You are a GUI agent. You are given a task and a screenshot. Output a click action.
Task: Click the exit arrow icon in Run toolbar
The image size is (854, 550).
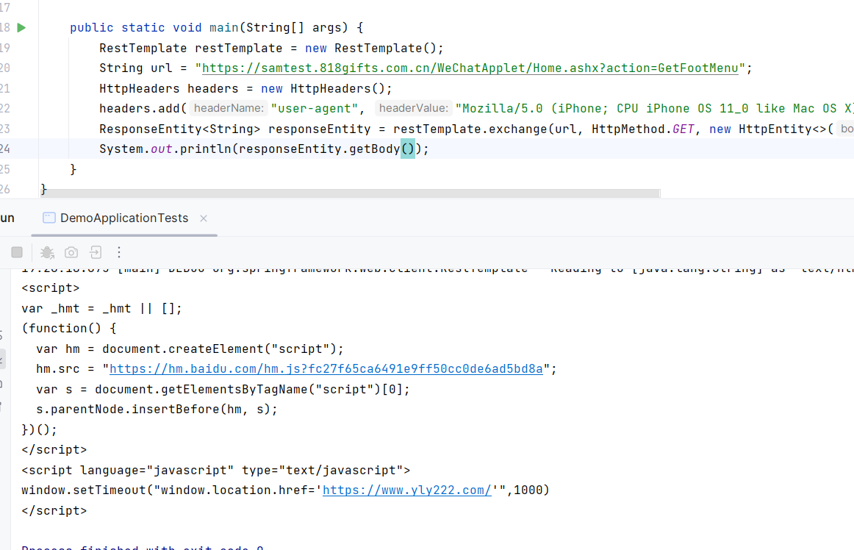point(96,251)
